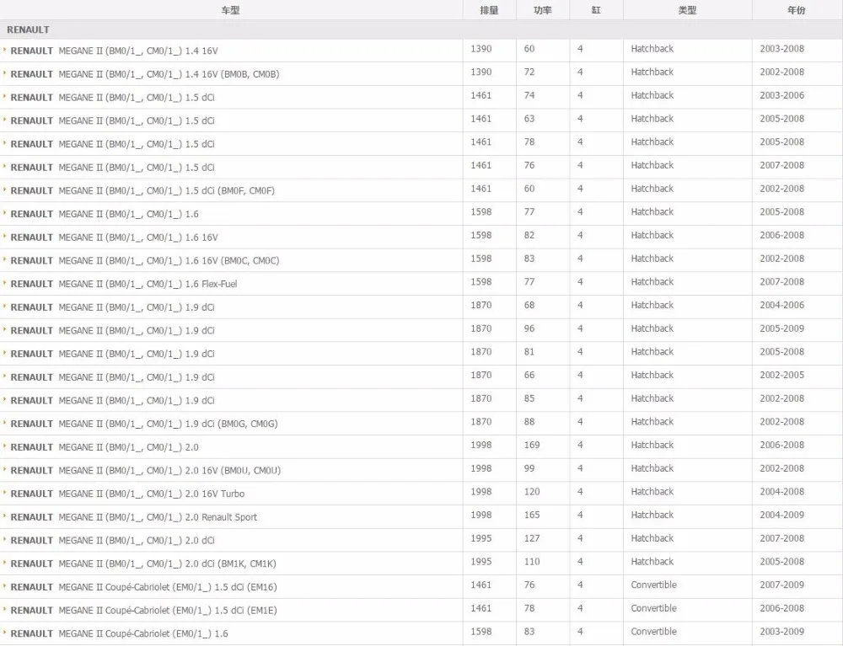Screen dimensions: 843x646
Task: Select the power value 96
Action: (x=529, y=328)
